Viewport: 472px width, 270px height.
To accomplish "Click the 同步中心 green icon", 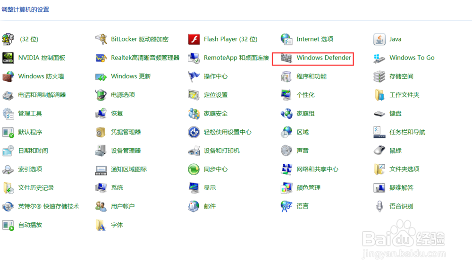I will (x=194, y=169).
